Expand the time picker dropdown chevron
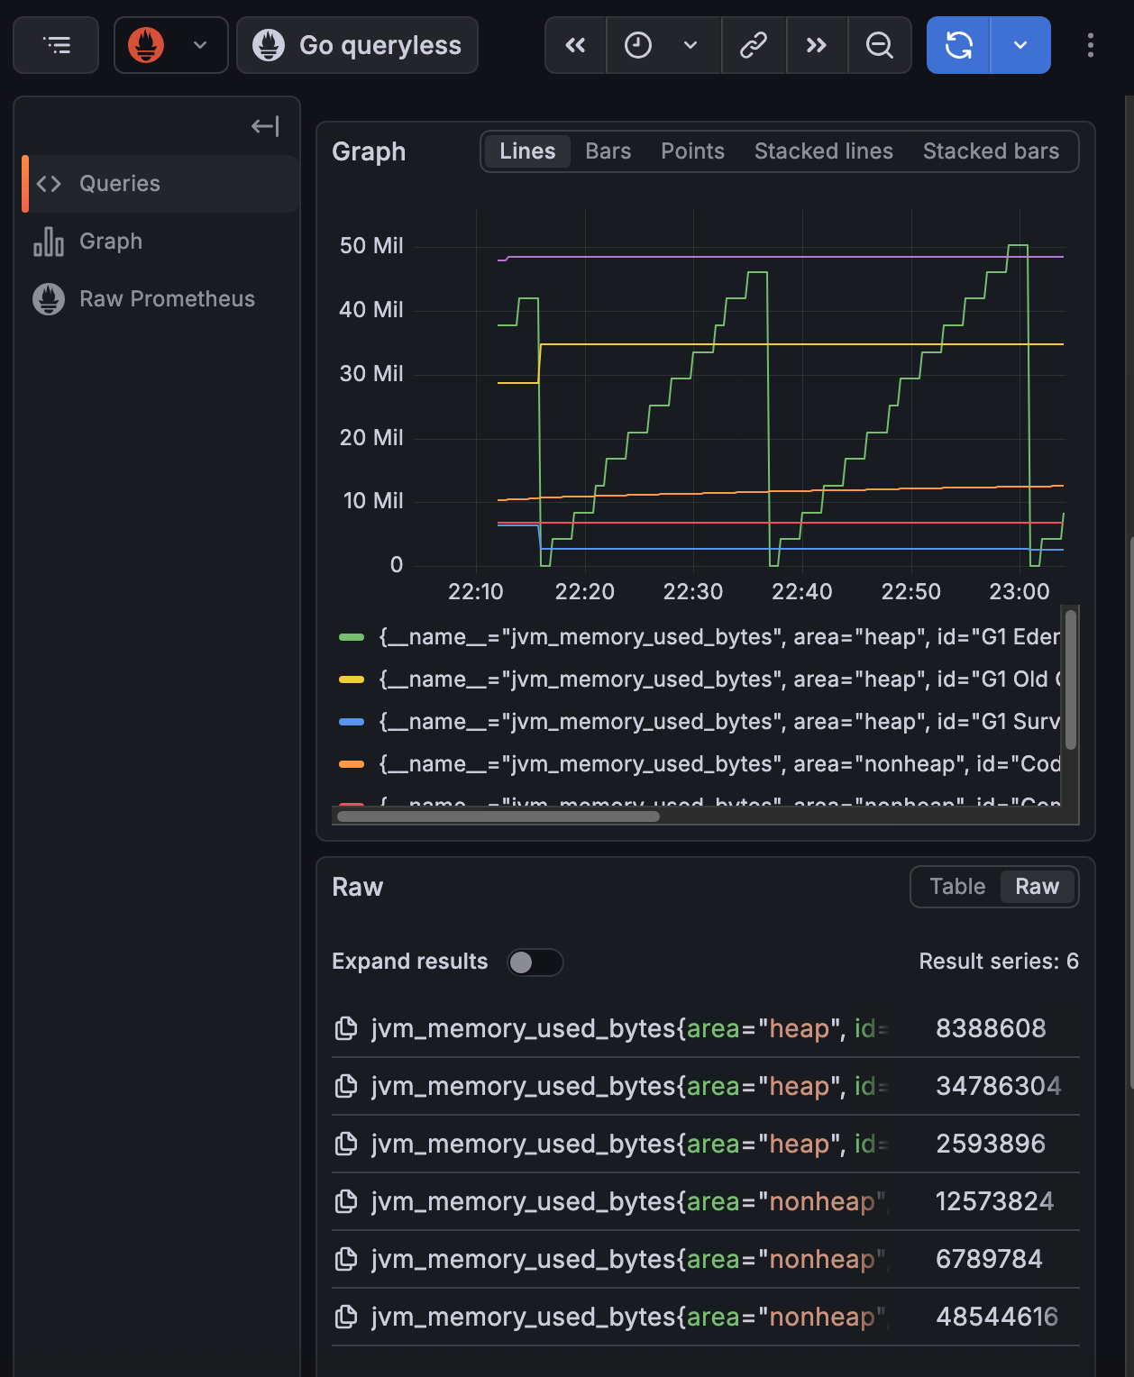1134x1377 pixels. coord(691,45)
